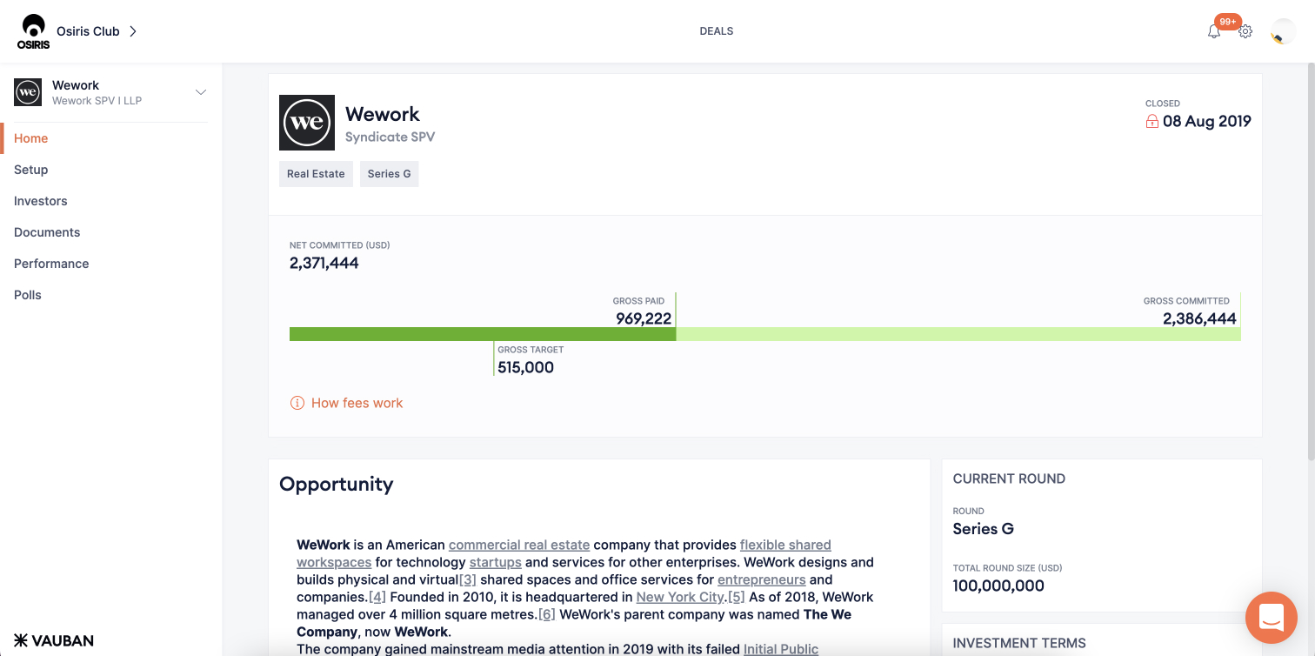Viewport: 1315px width, 656px height.
Task: Click the user profile avatar
Action: click(x=1282, y=32)
